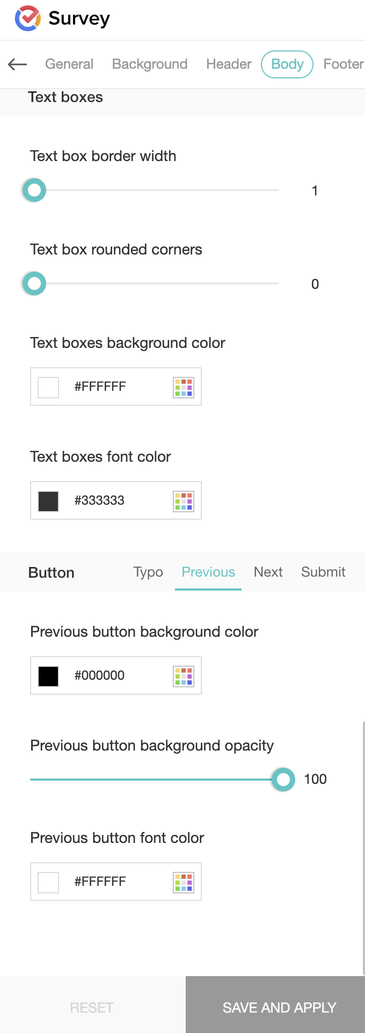Click the black Previous button background swatch
Viewport: 365px width, 1033px height.
click(48, 676)
